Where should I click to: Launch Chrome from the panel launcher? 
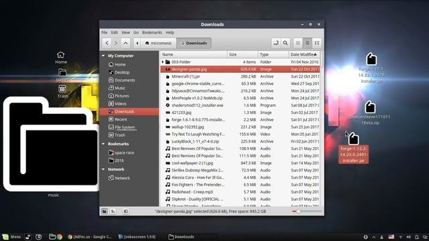coord(60,237)
